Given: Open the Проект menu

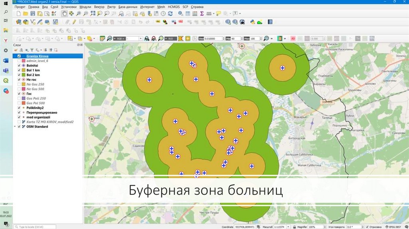Looking at the screenshot, I should [20, 7].
